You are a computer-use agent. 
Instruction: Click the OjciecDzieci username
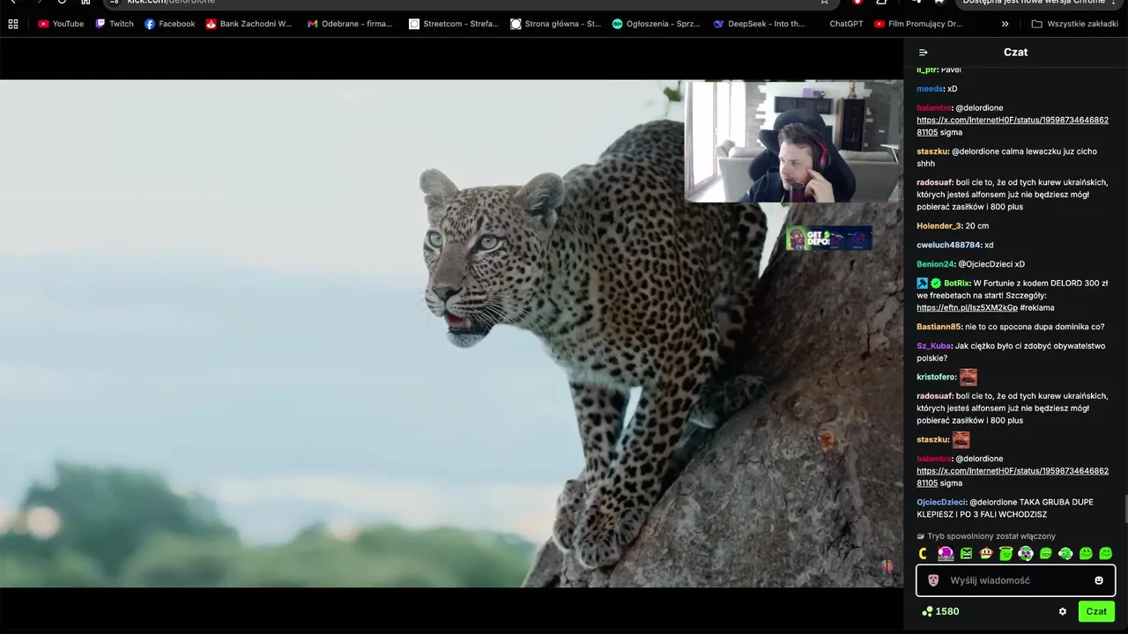coord(941,502)
